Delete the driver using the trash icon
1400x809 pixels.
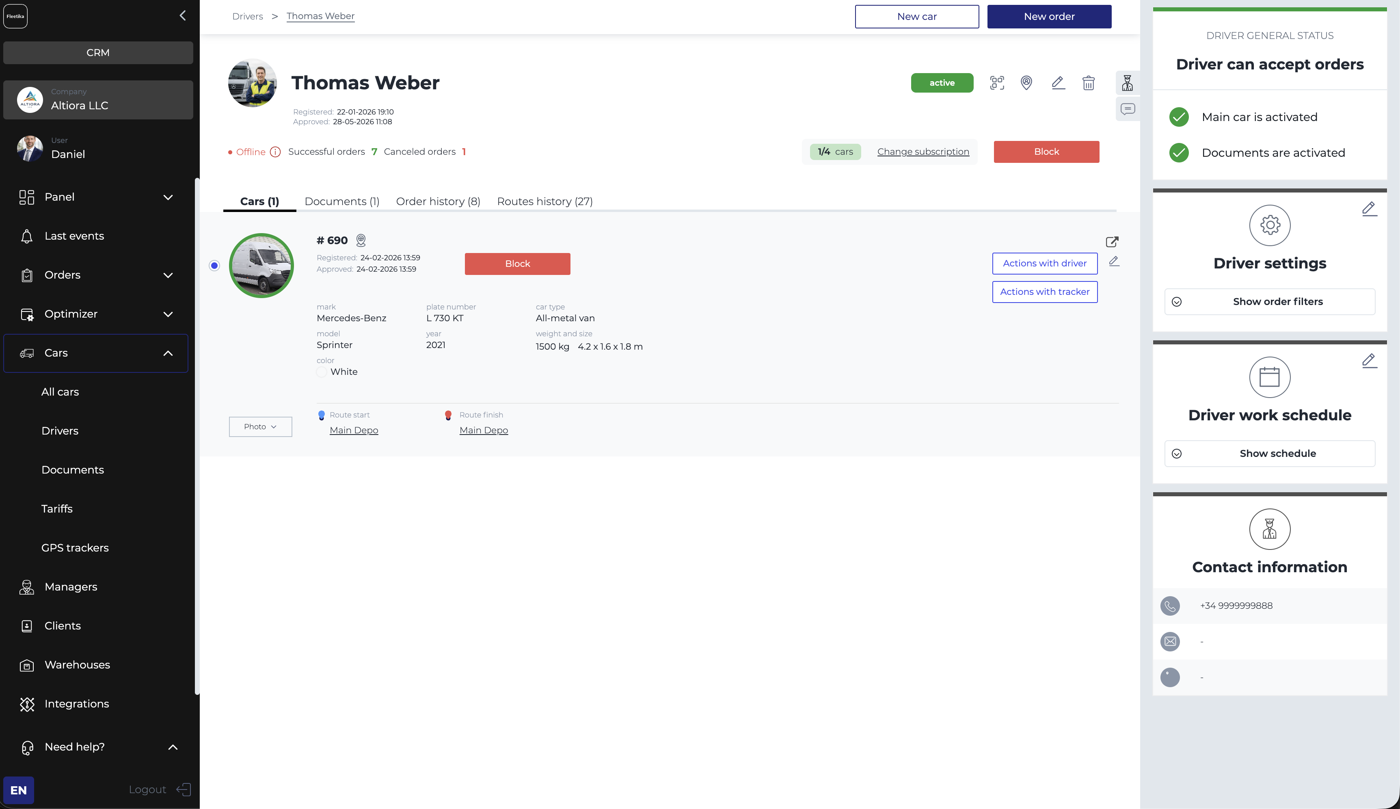[1089, 83]
